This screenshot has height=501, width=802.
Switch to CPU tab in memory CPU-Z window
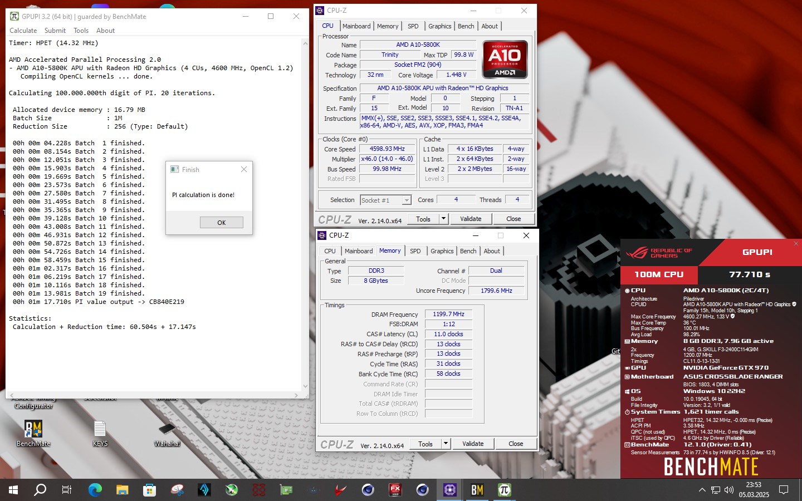tap(330, 251)
